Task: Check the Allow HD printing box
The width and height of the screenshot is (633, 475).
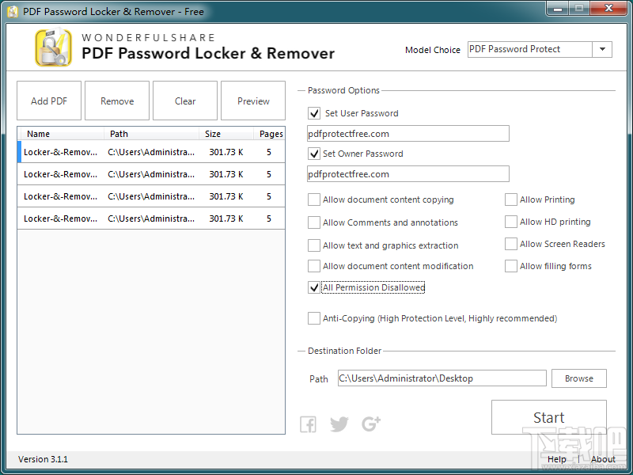Action: [x=511, y=222]
